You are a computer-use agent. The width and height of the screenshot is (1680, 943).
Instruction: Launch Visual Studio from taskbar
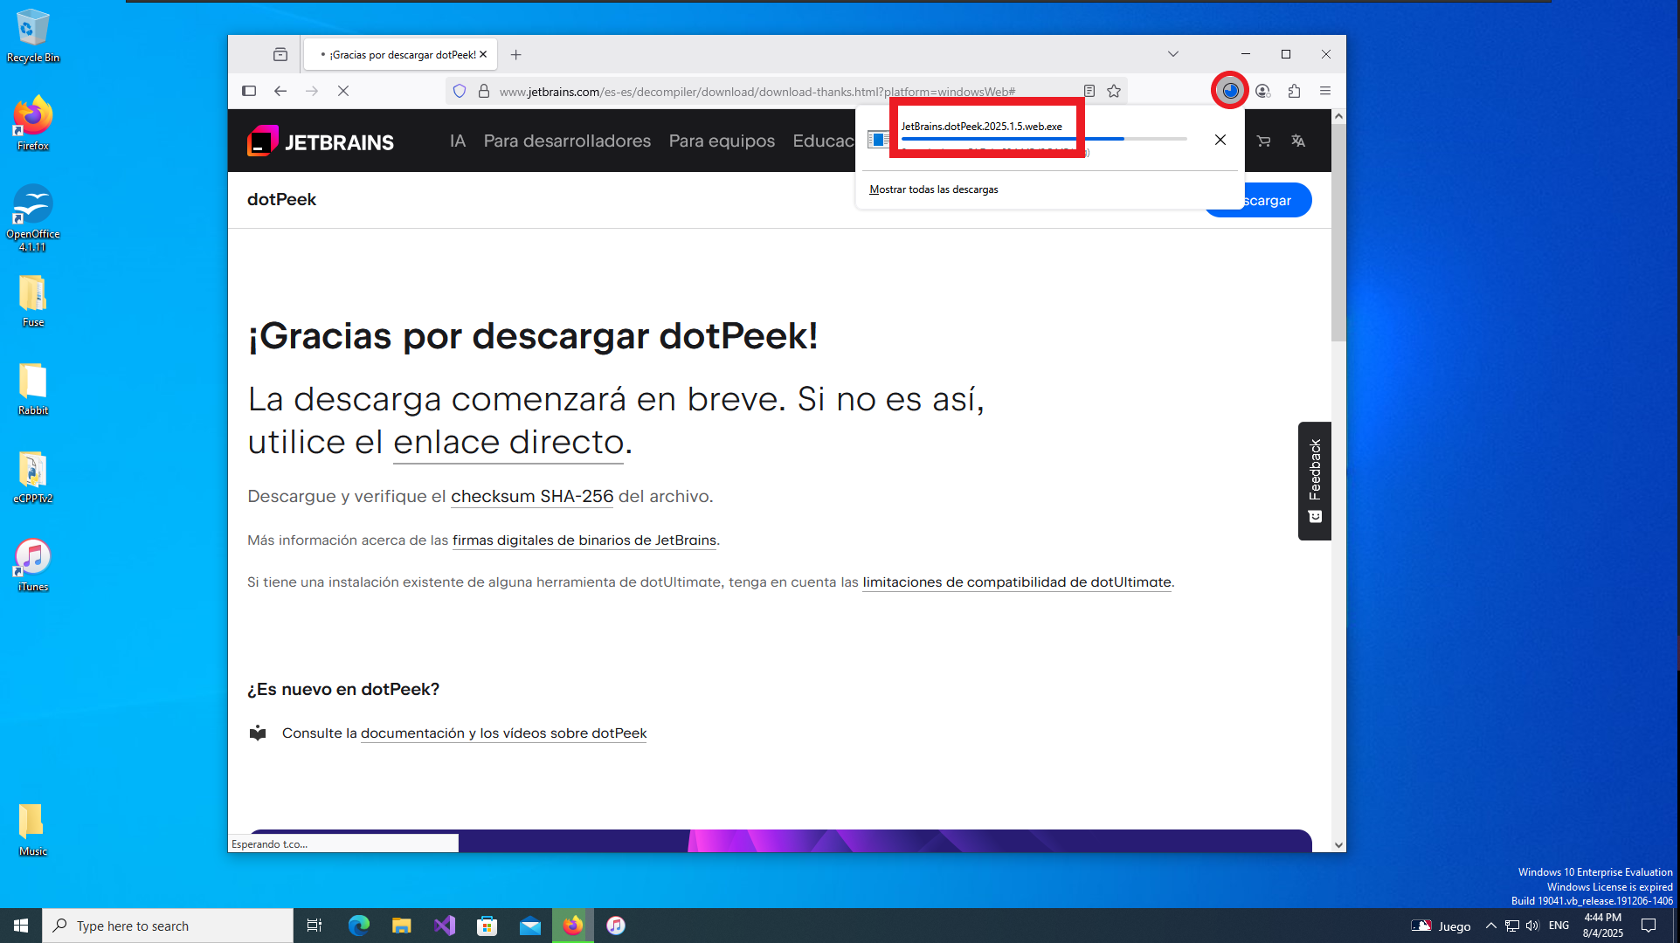click(444, 926)
